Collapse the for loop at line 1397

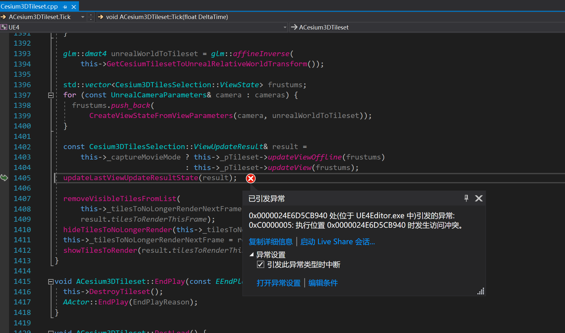click(50, 95)
